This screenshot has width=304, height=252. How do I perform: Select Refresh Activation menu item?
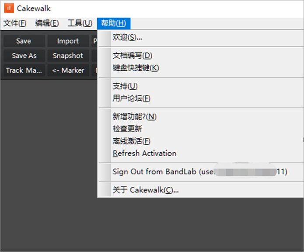click(x=201, y=153)
